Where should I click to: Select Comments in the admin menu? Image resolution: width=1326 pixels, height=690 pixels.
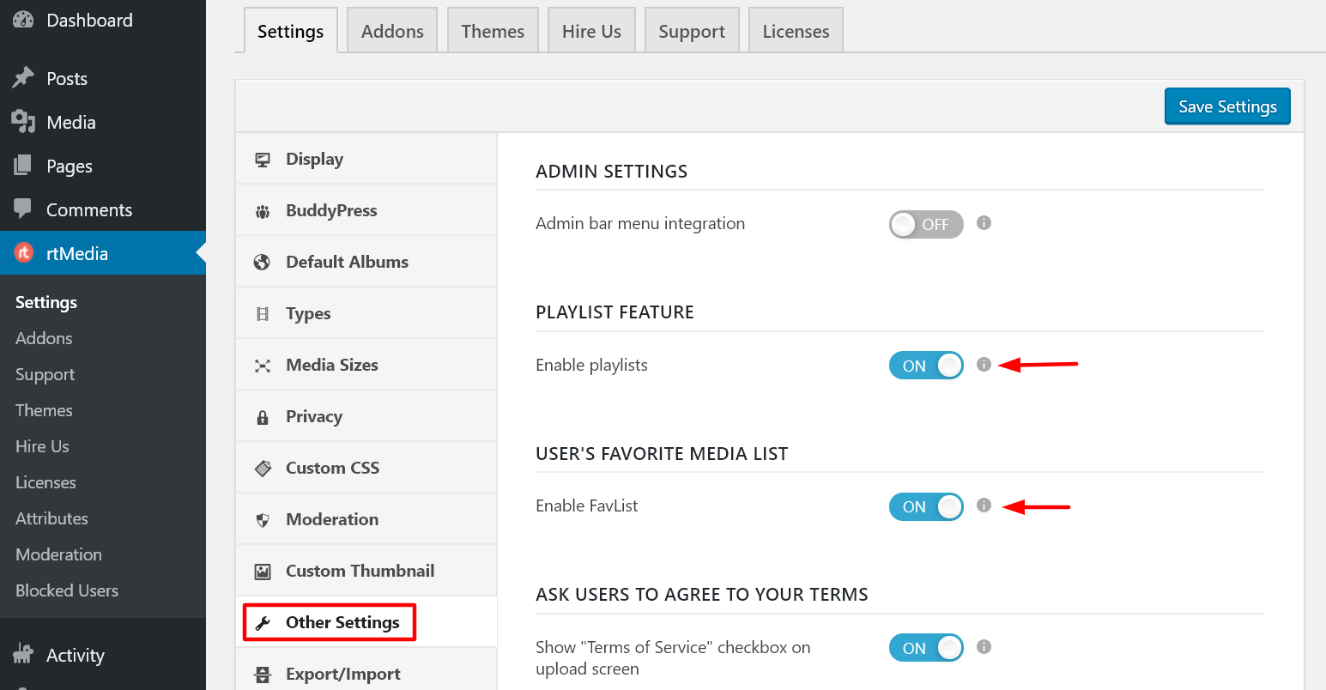89,209
